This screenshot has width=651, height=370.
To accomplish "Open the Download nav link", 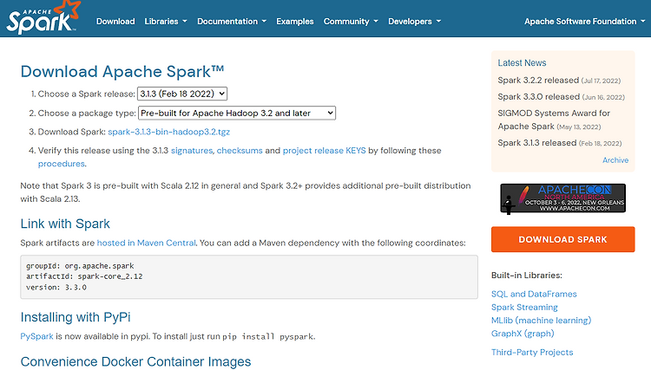I will coord(115,22).
